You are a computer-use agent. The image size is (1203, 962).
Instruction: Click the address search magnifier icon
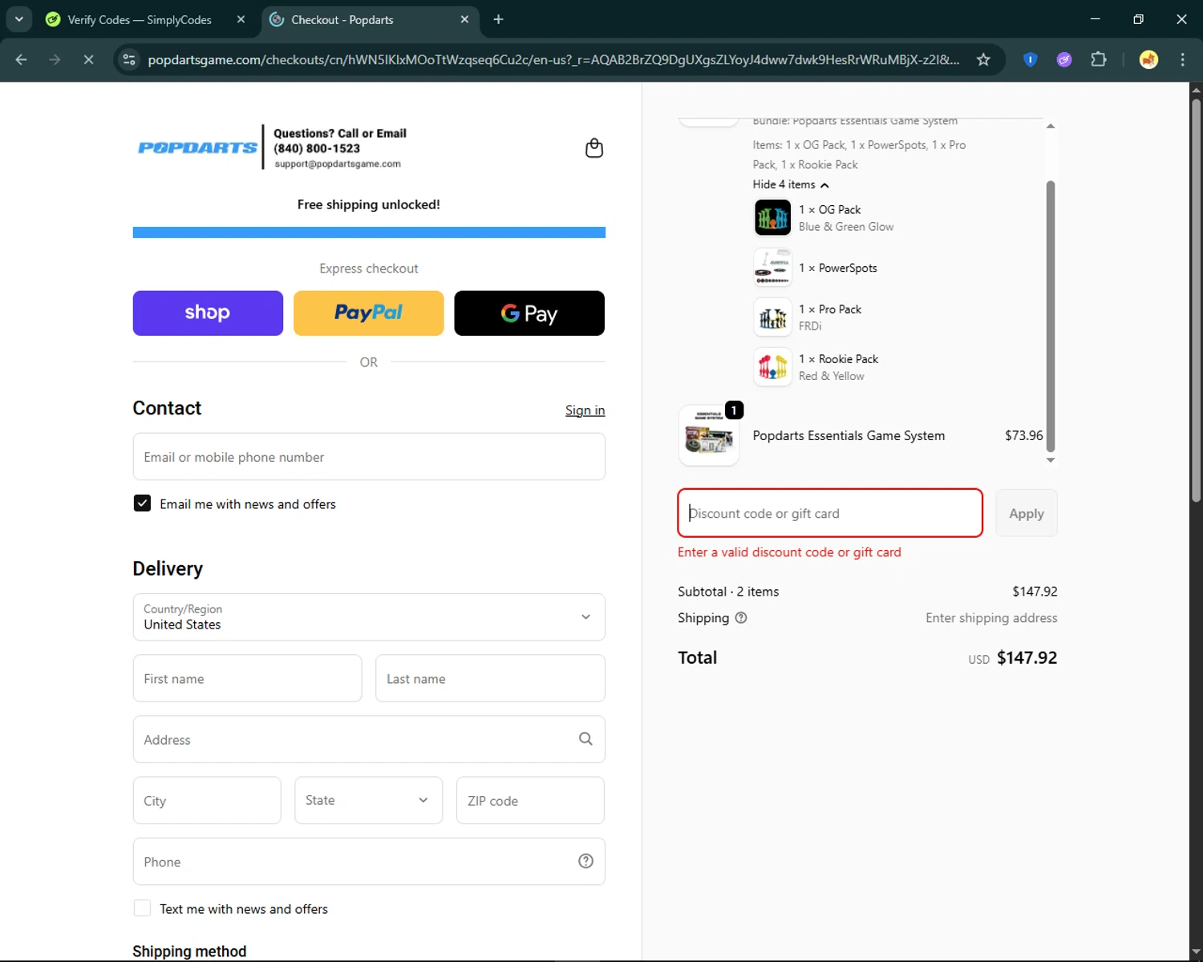pyautogui.click(x=585, y=739)
